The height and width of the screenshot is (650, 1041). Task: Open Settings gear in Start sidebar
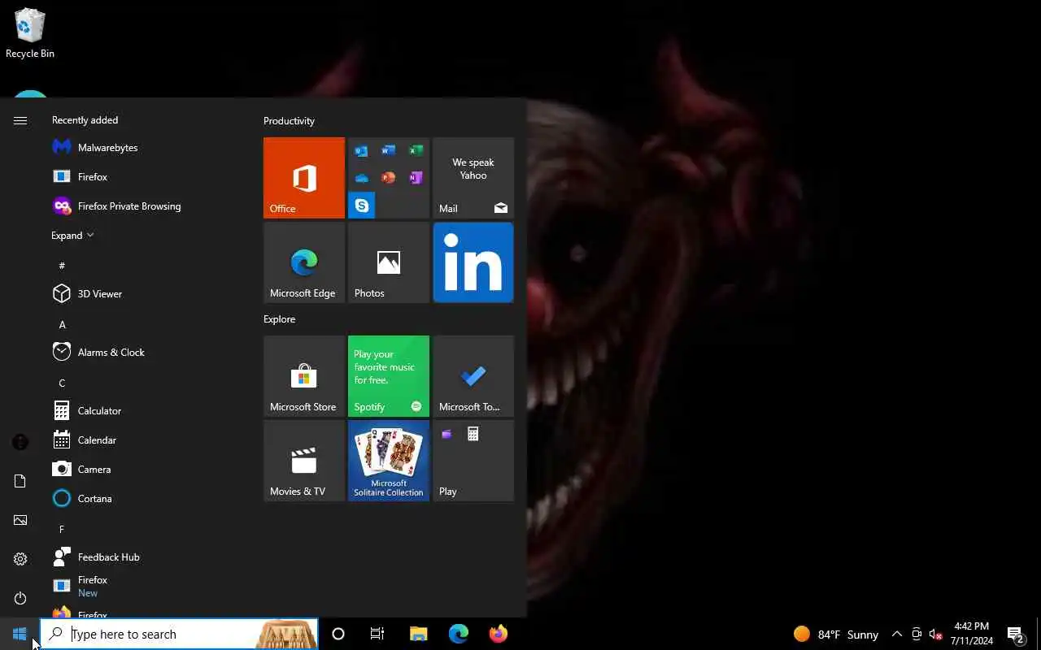20,559
